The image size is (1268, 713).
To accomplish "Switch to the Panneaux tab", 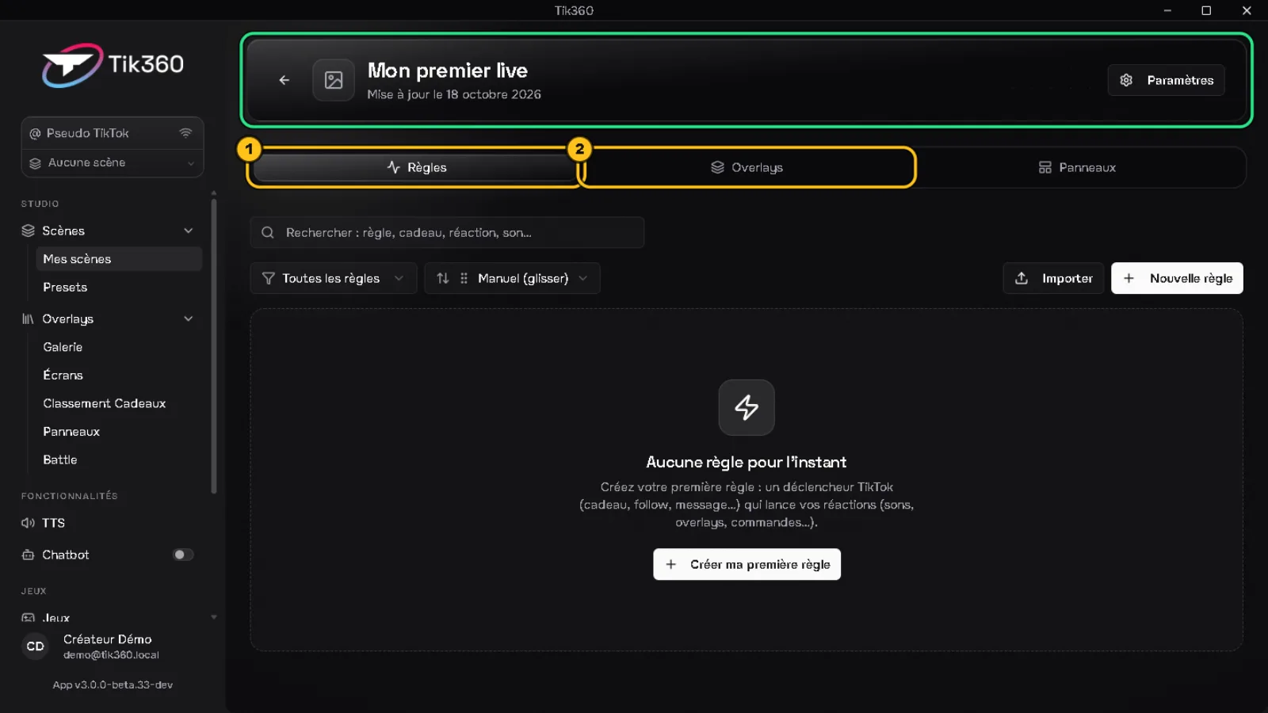I will point(1077,167).
